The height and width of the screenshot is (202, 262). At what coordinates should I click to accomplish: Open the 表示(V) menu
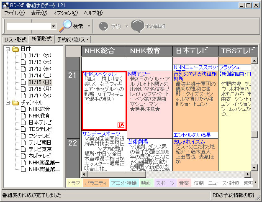(x=39, y=13)
